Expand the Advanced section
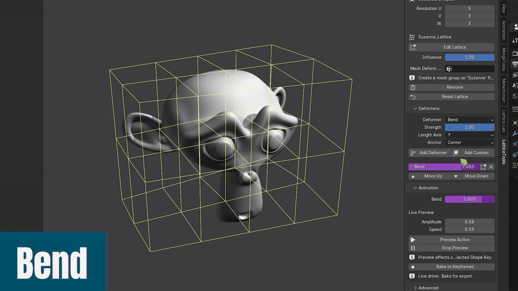 415,288
